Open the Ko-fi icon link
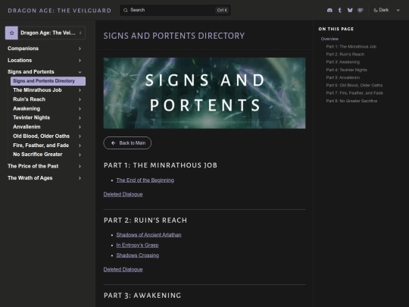This screenshot has width=409, height=307. tap(361, 10)
